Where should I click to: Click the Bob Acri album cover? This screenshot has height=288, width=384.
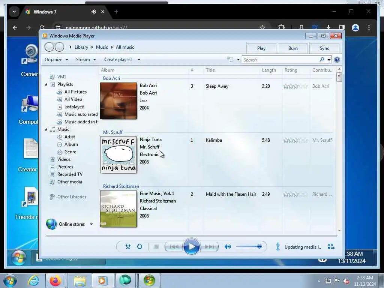pos(118,101)
